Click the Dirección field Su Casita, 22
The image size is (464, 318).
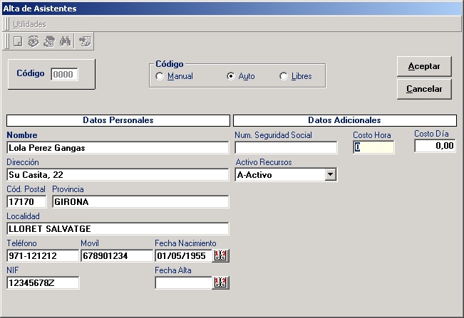tap(118, 175)
